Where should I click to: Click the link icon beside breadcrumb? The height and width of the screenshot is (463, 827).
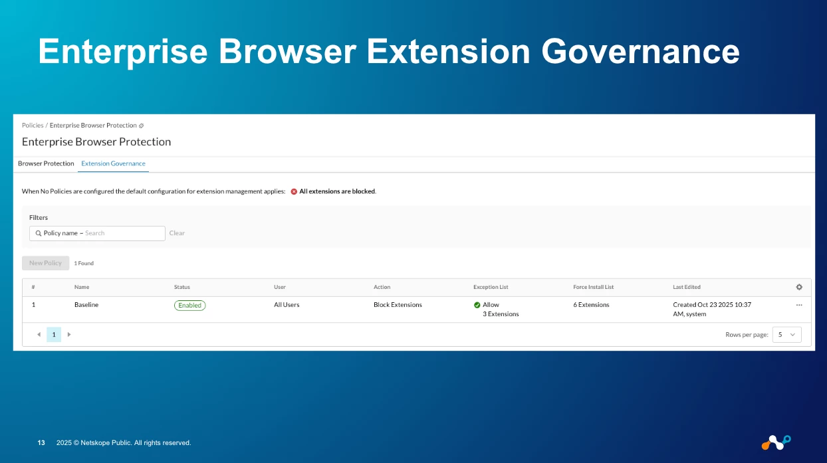[141, 126]
